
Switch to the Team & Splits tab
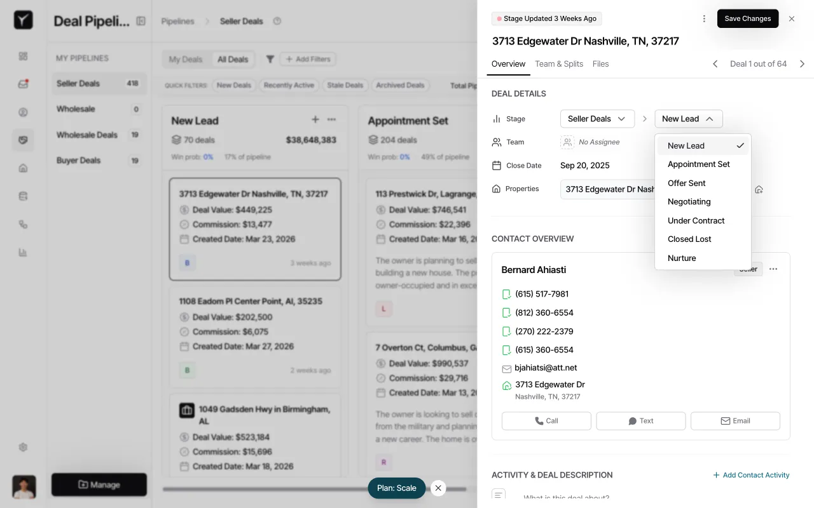pyautogui.click(x=559, y=63)
